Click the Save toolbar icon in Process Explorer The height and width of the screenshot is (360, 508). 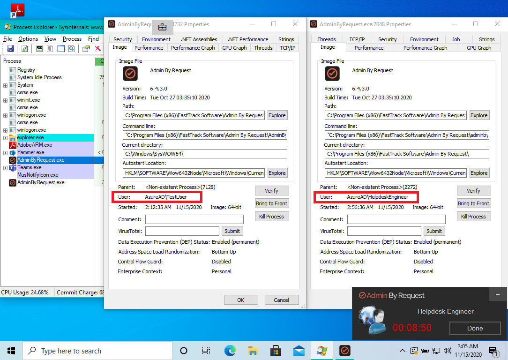click(10, 49)
